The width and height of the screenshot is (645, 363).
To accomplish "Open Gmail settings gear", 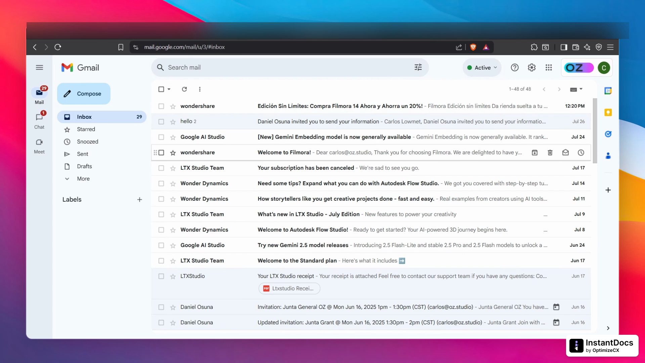I will click(x=531, y=68).
